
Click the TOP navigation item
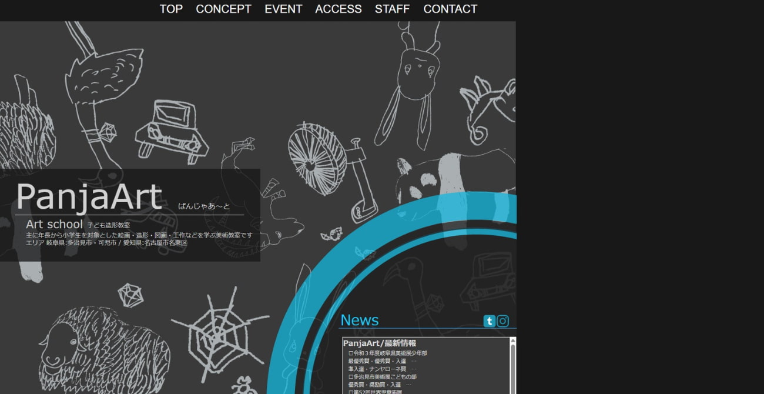171,9
